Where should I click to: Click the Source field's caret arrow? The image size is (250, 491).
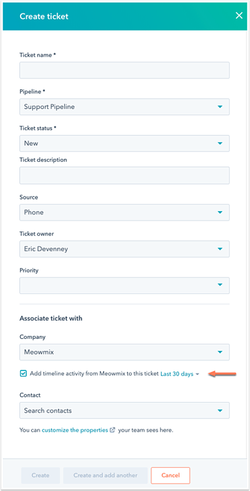click(x=220, y=212)
